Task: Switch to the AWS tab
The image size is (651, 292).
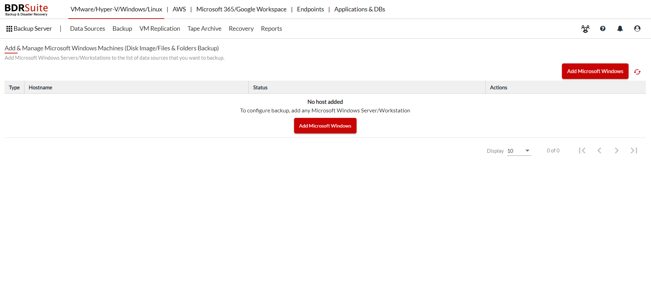Action: tap(179, 9)
